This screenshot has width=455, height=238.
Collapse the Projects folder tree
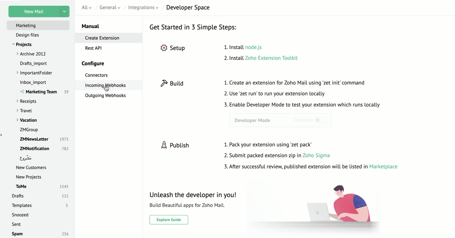pyautogui.click(x=13, y=44)
